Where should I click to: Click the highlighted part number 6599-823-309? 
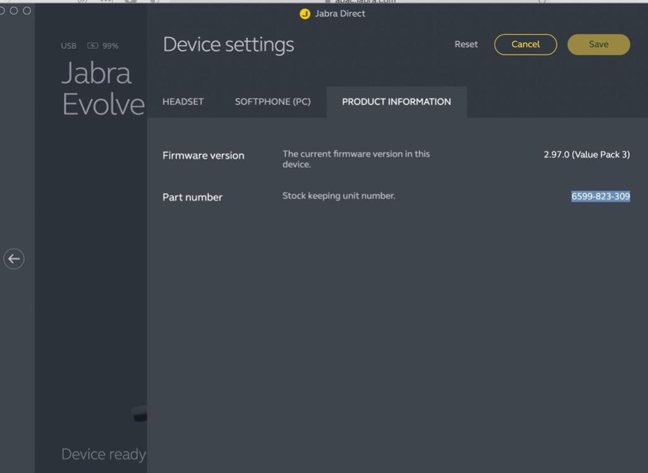pos(601,196)
